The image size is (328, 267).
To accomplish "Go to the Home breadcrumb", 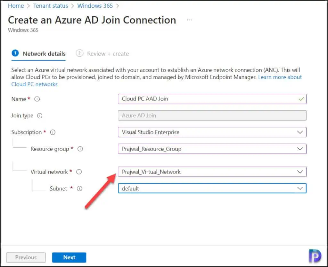I will (16, 6).
